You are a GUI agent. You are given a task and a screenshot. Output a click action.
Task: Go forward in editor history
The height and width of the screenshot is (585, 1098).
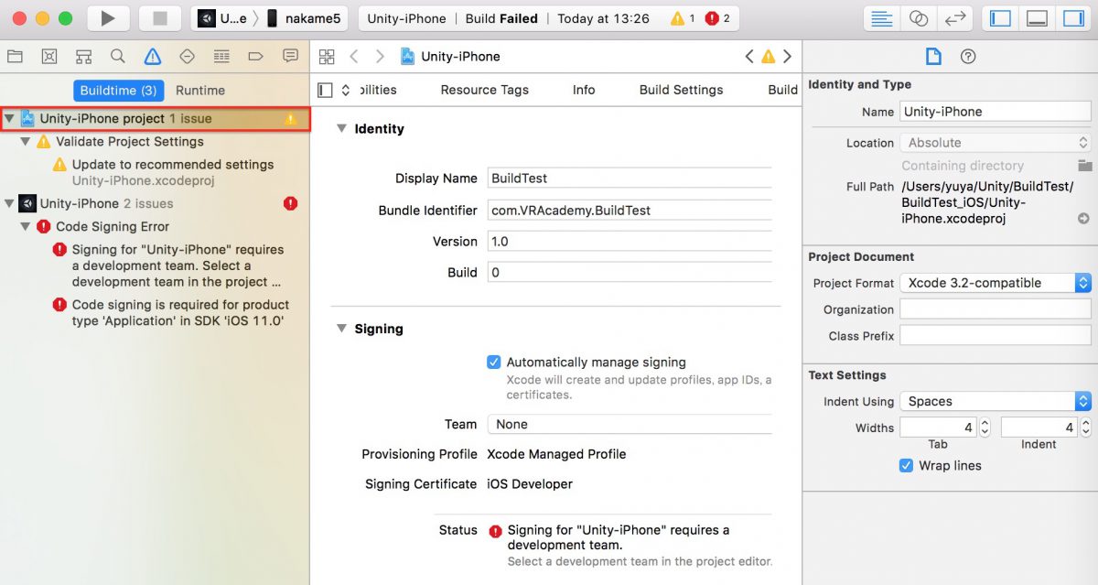pos(381,57)
